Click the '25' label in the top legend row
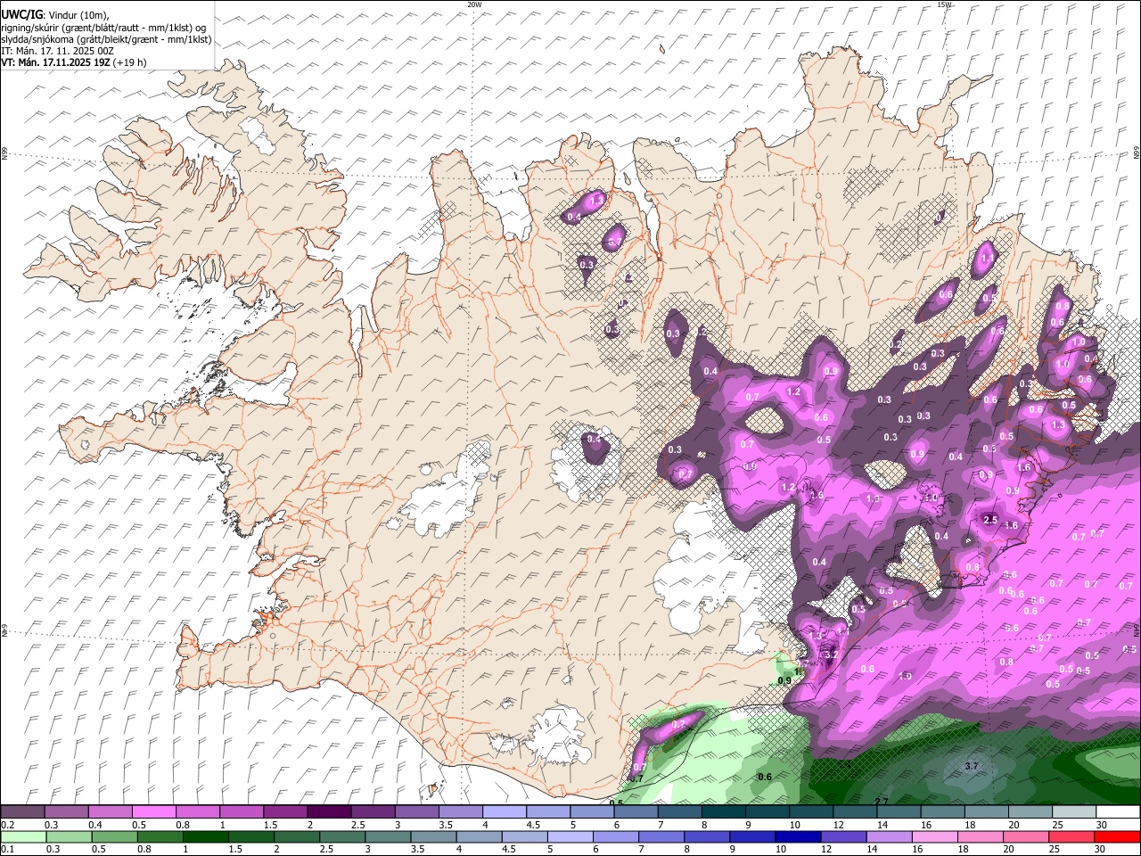This screenshot has width=1141, height=856. tap(1057, 825)
